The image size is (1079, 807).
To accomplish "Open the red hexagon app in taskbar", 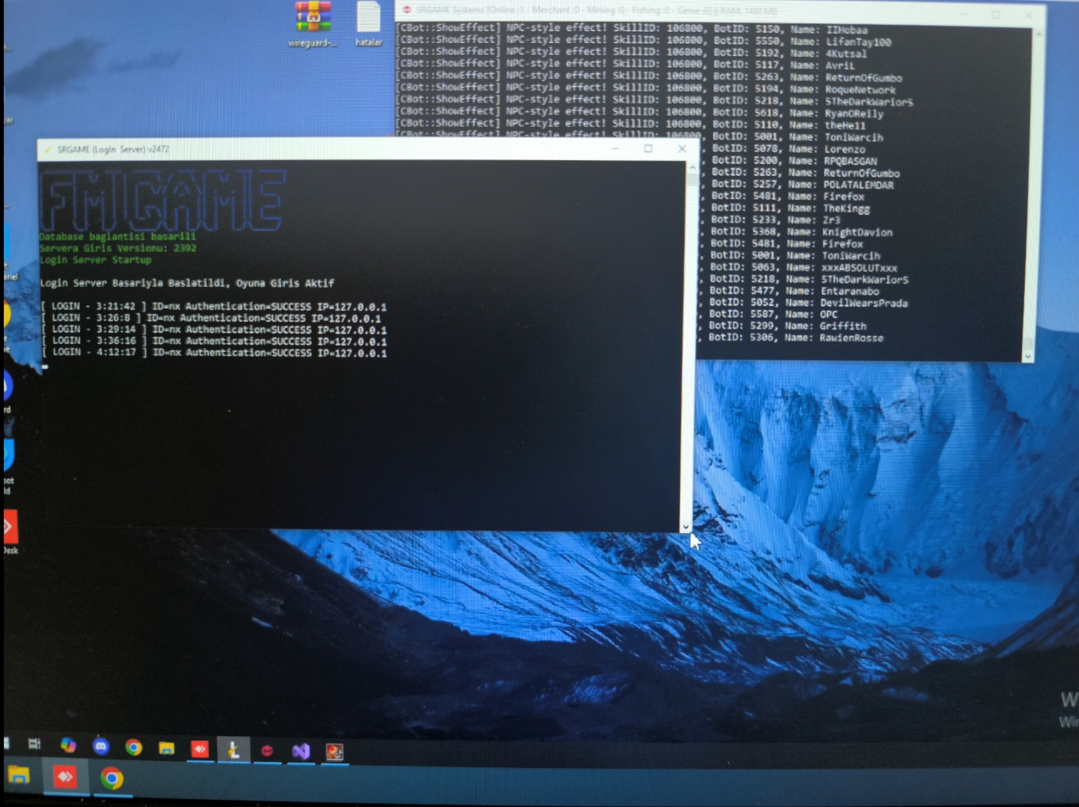I will tap(267, 751).
